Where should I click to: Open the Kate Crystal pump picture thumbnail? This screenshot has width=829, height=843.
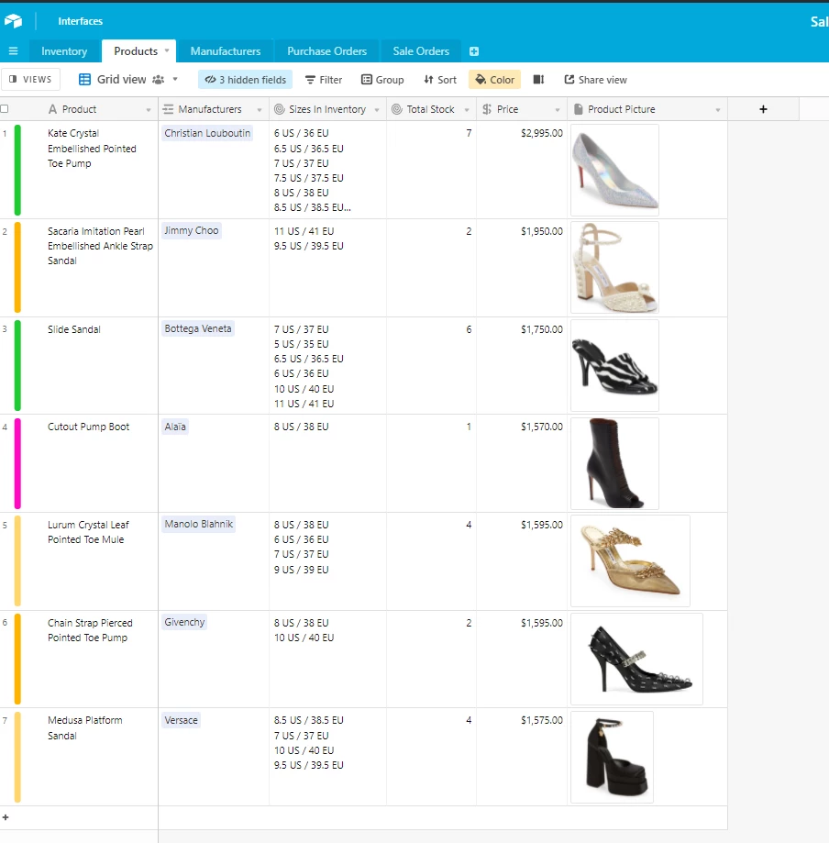(614, 170)
